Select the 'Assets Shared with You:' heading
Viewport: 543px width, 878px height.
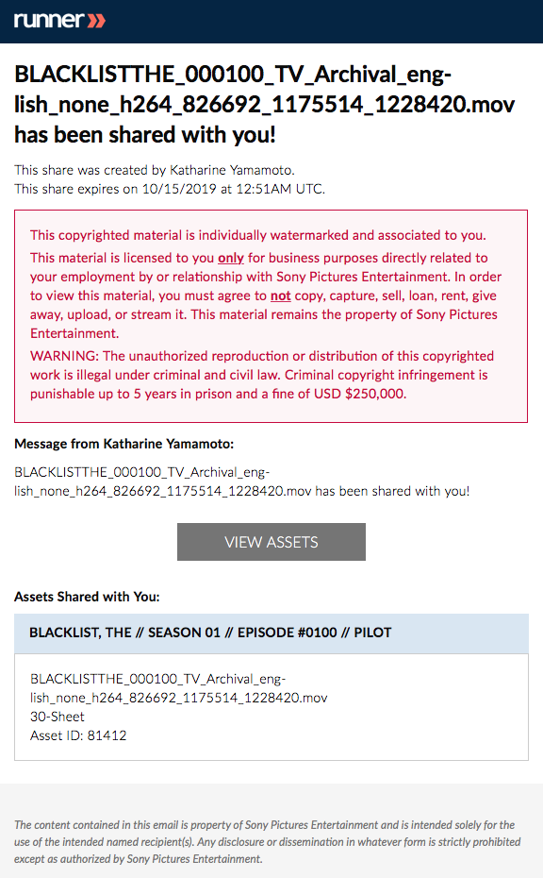(x=87, y=597)
